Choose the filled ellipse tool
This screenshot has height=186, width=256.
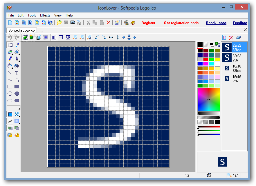[x=17, y=94]
